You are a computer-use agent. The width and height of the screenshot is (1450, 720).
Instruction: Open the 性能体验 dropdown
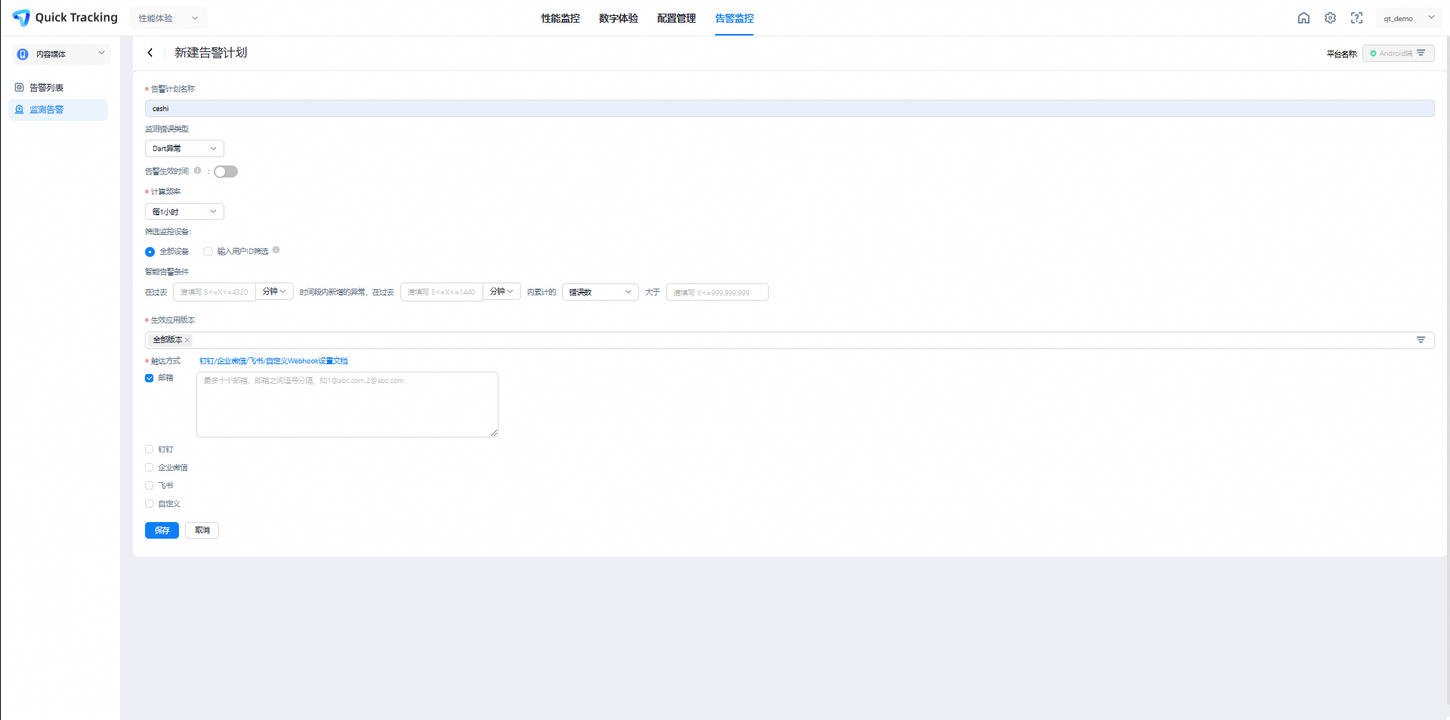pyautogui.click(x=168, y=18)
